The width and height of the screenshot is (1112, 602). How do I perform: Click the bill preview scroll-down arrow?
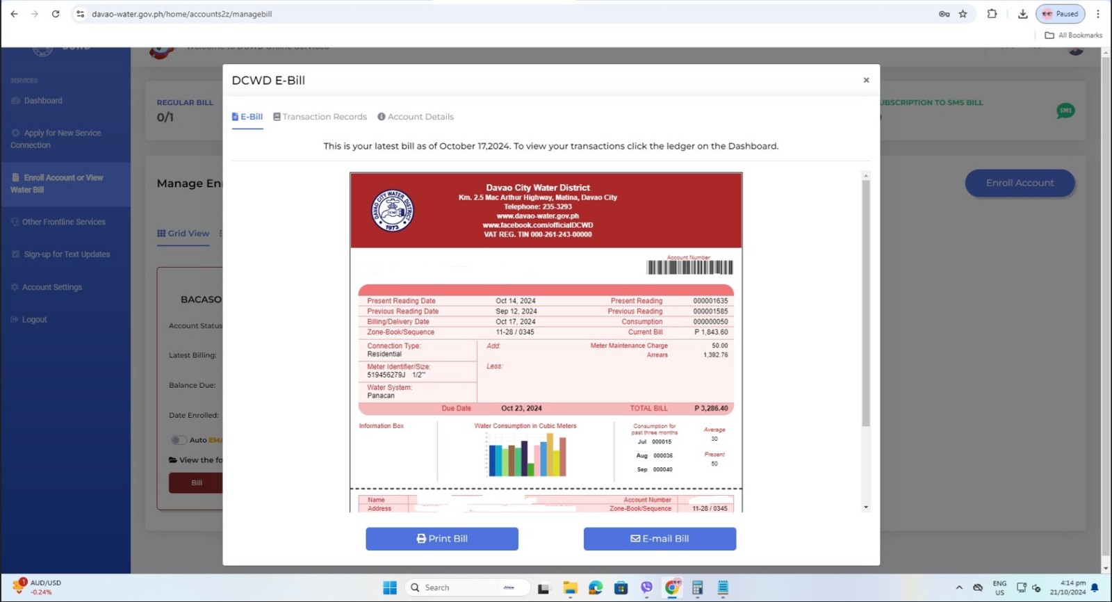pos(866,507)
